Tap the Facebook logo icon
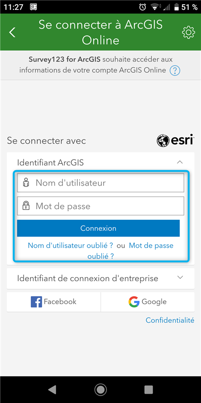The image size is (201, 403). 36,302
